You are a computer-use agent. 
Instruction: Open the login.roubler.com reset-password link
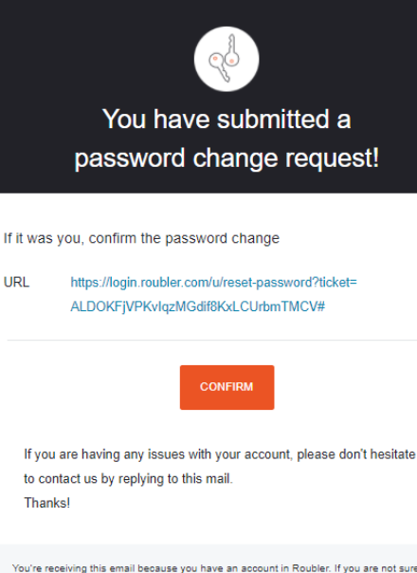(x=213, y=283)
